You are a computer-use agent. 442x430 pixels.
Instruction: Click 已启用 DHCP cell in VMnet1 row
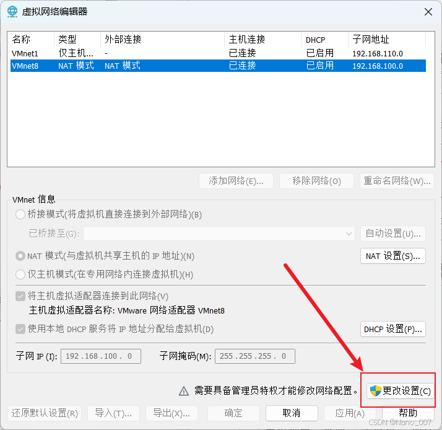point(320,53)
